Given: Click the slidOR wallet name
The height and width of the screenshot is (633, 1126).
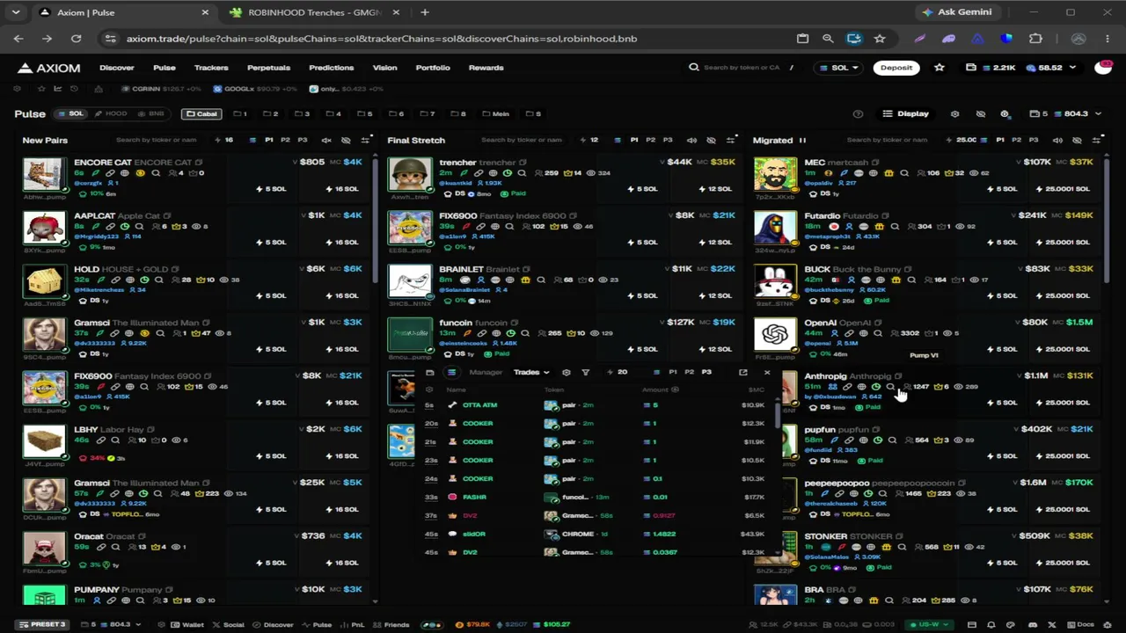Looking at the screenshot, I should point(474,535).
